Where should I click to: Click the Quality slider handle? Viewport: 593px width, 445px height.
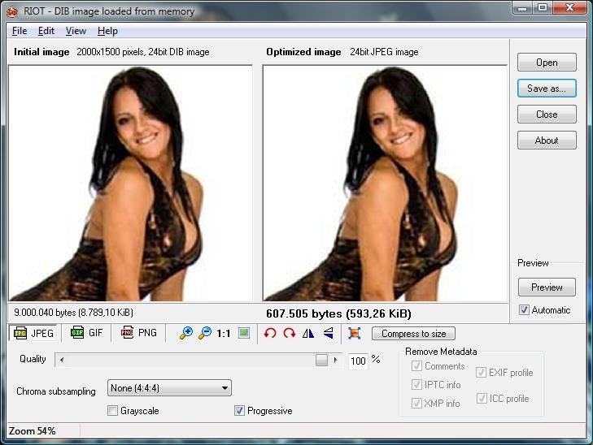[x=321, y=360]
